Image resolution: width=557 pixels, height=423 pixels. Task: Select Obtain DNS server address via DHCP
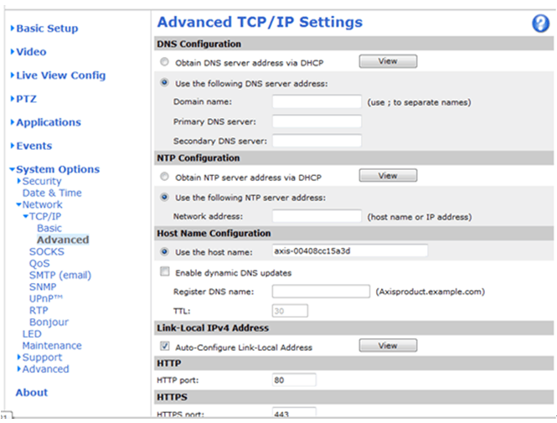pyautogui.click(x=164, y=62)
